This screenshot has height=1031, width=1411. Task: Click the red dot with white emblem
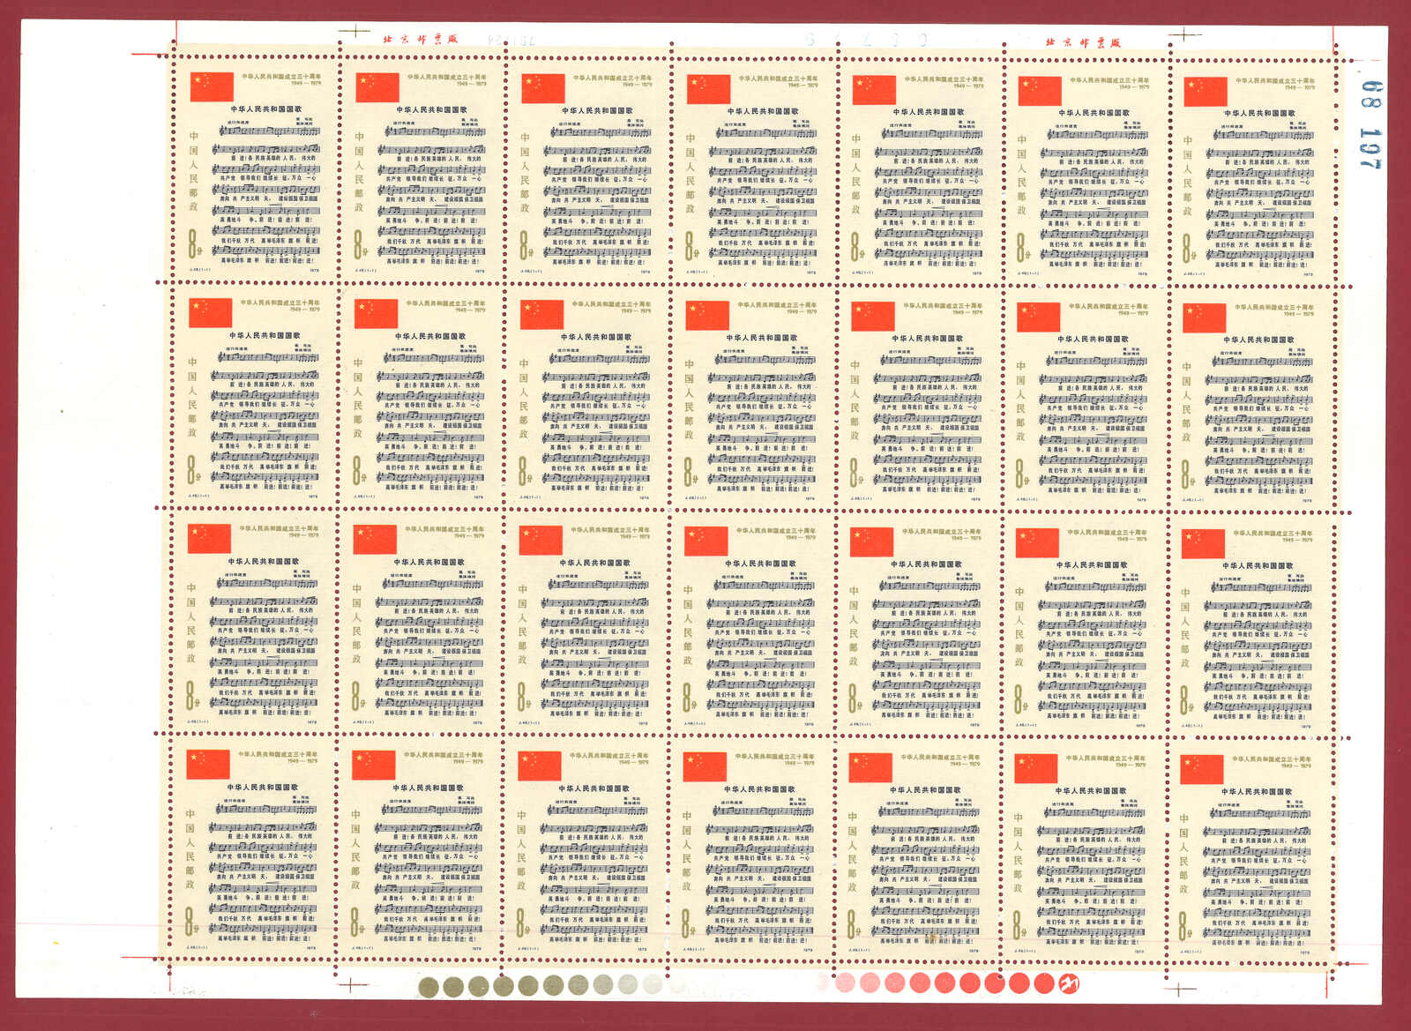pos(1069,982)
